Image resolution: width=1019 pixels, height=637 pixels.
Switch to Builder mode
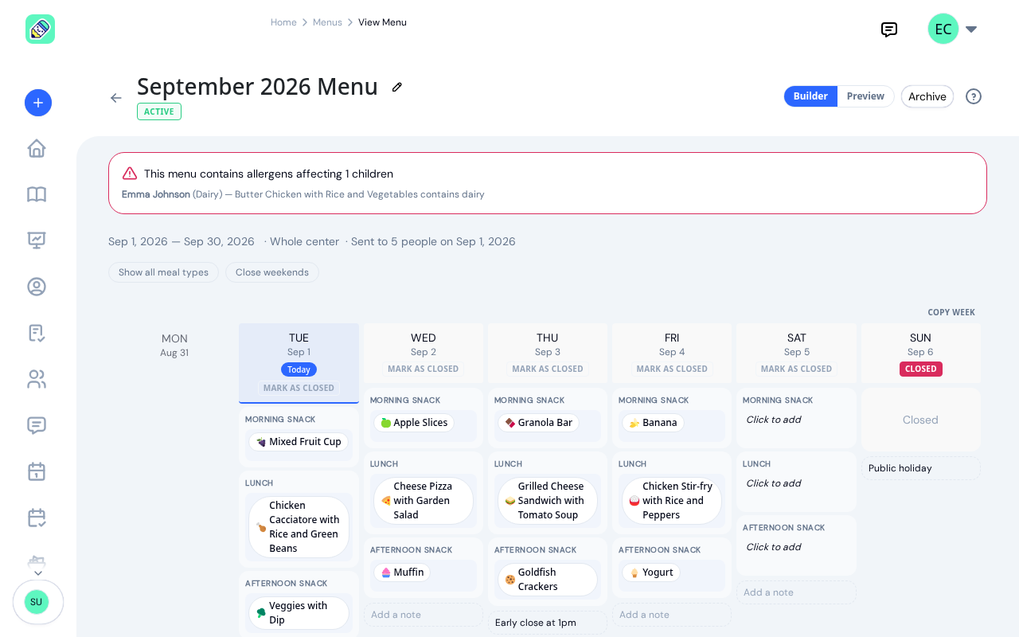click(810, 96)
